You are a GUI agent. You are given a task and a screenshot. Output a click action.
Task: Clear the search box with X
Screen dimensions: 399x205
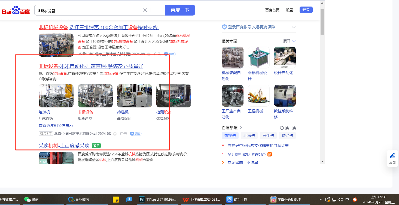(x=145, y=10)
